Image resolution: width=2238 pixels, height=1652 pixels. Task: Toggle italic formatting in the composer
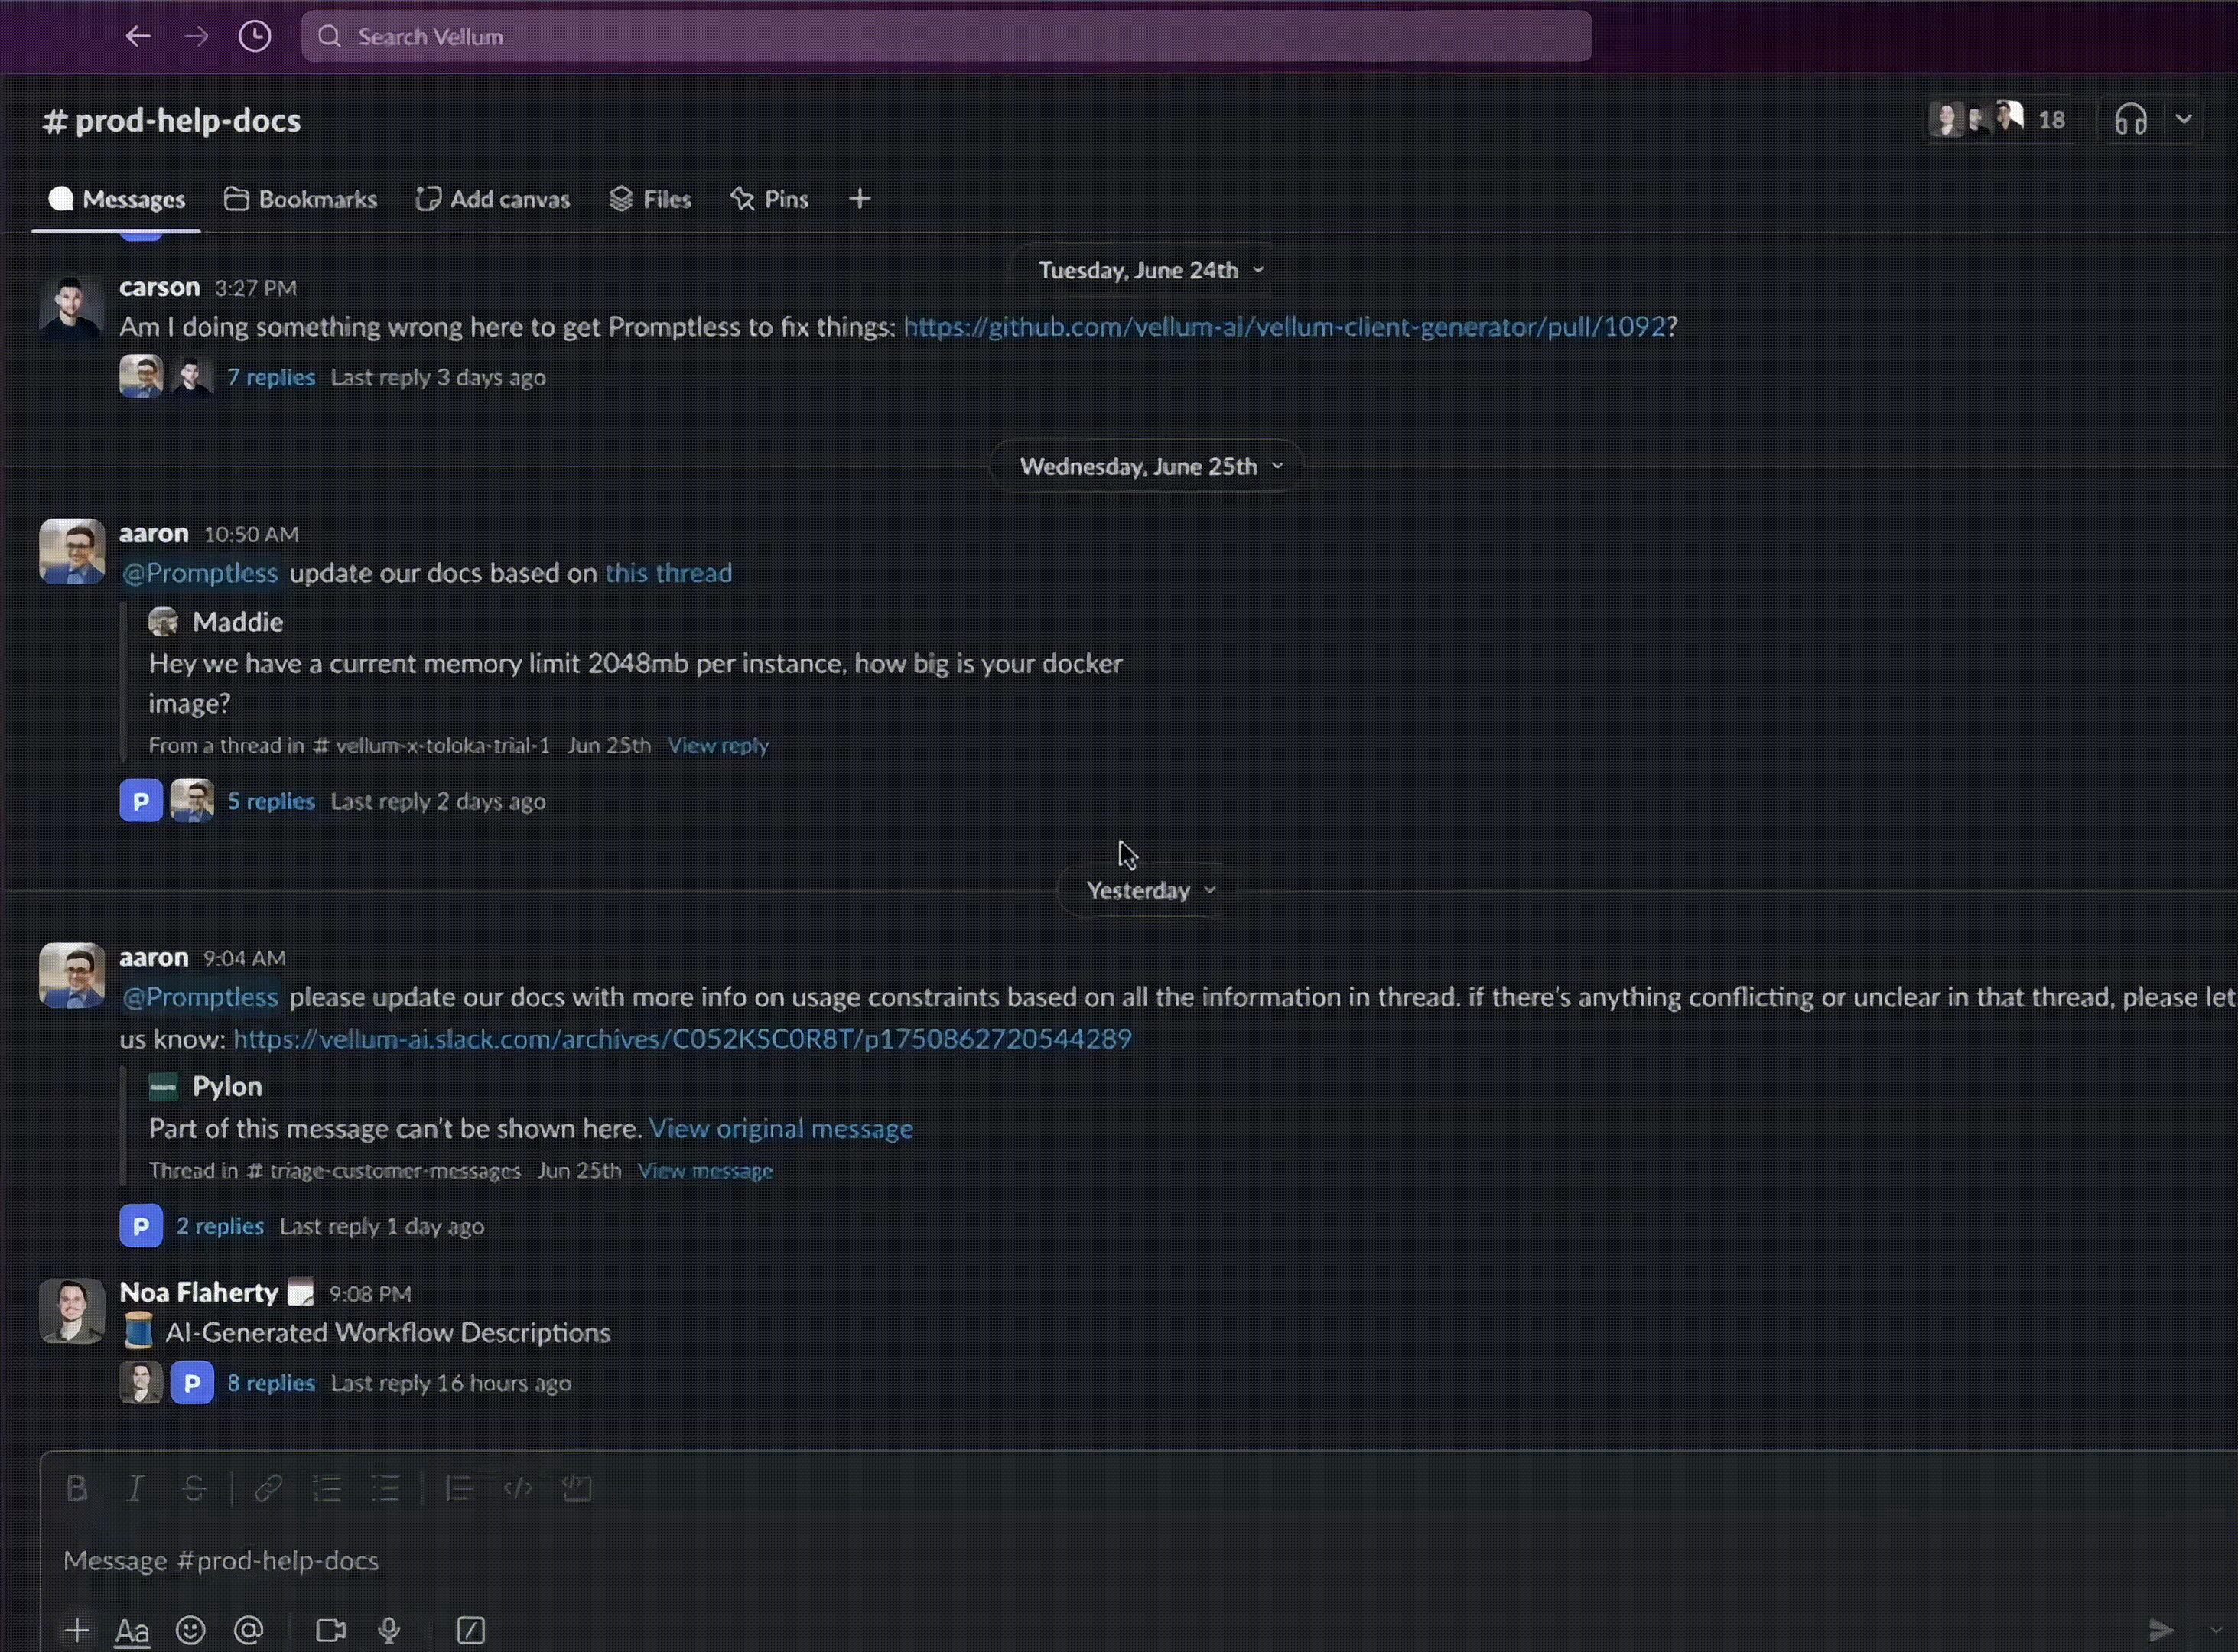[135, 1488]
